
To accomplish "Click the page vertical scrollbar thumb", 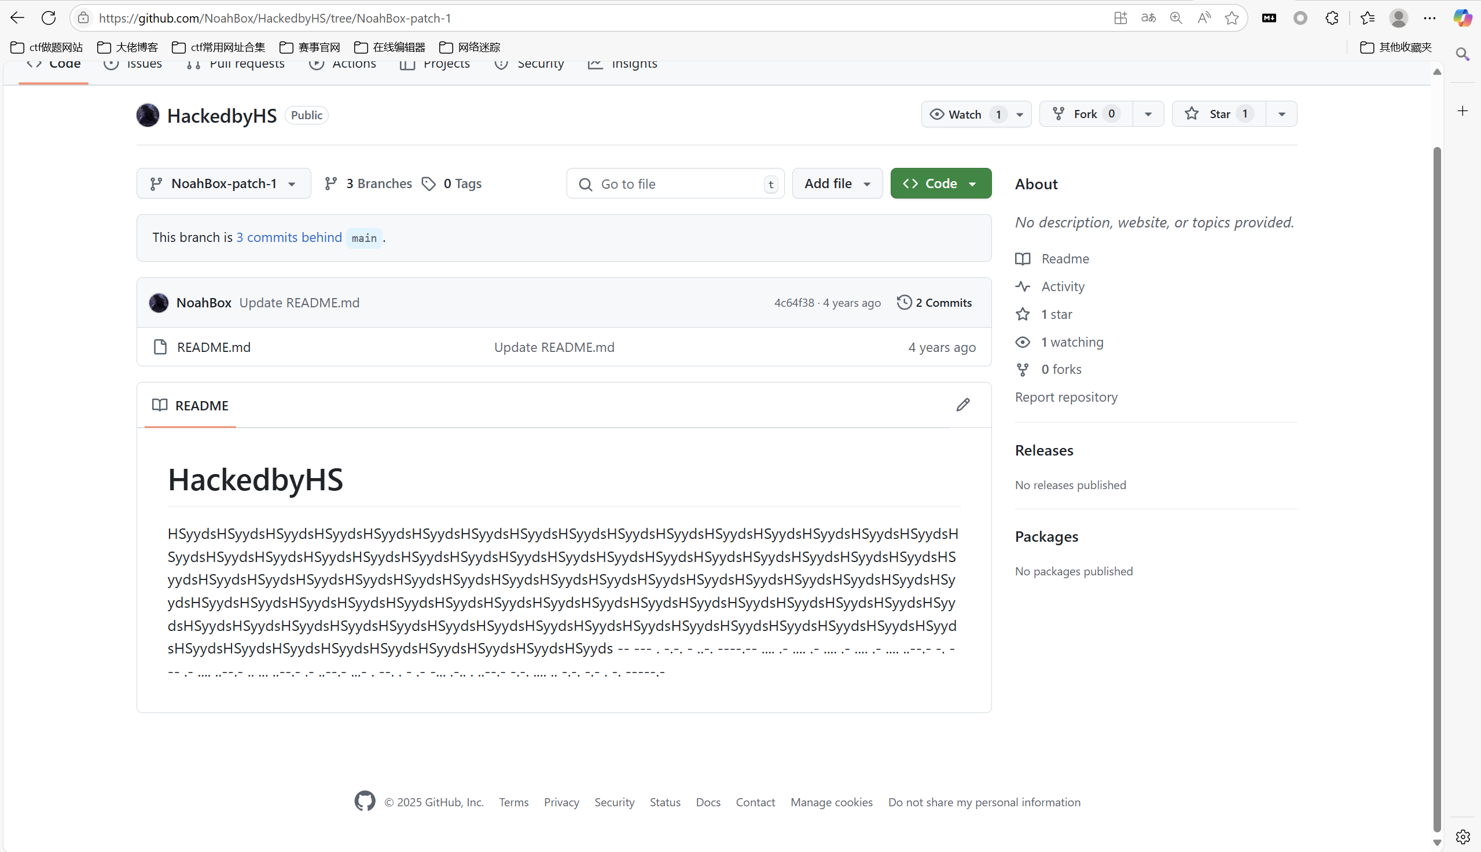I will [1436, 489].
